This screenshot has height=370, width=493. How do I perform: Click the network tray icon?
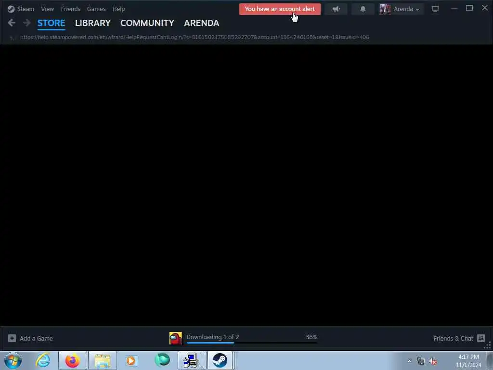[421, 361]
